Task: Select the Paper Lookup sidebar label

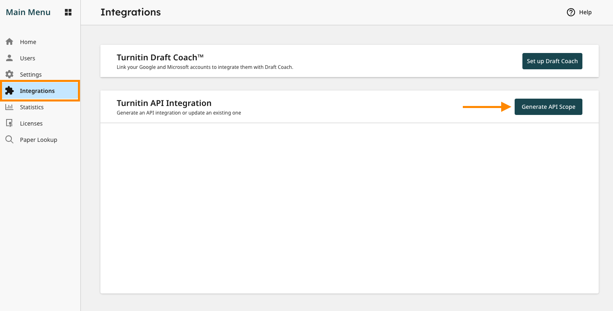Action: click(38, 140)
